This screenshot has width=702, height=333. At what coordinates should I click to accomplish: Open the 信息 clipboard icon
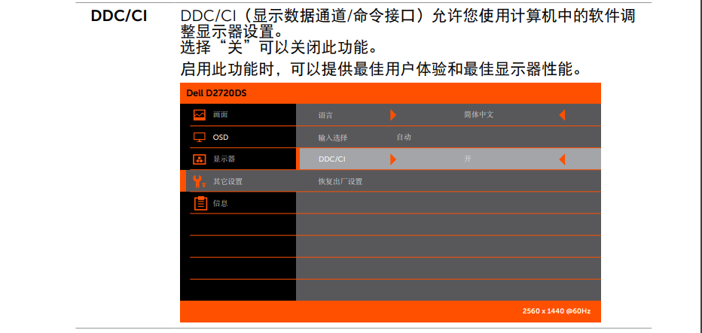point(200,203)
